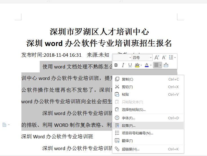Click the copy icon beside 复制
This screenshot has width=207, height=156.
pos(117,79)
